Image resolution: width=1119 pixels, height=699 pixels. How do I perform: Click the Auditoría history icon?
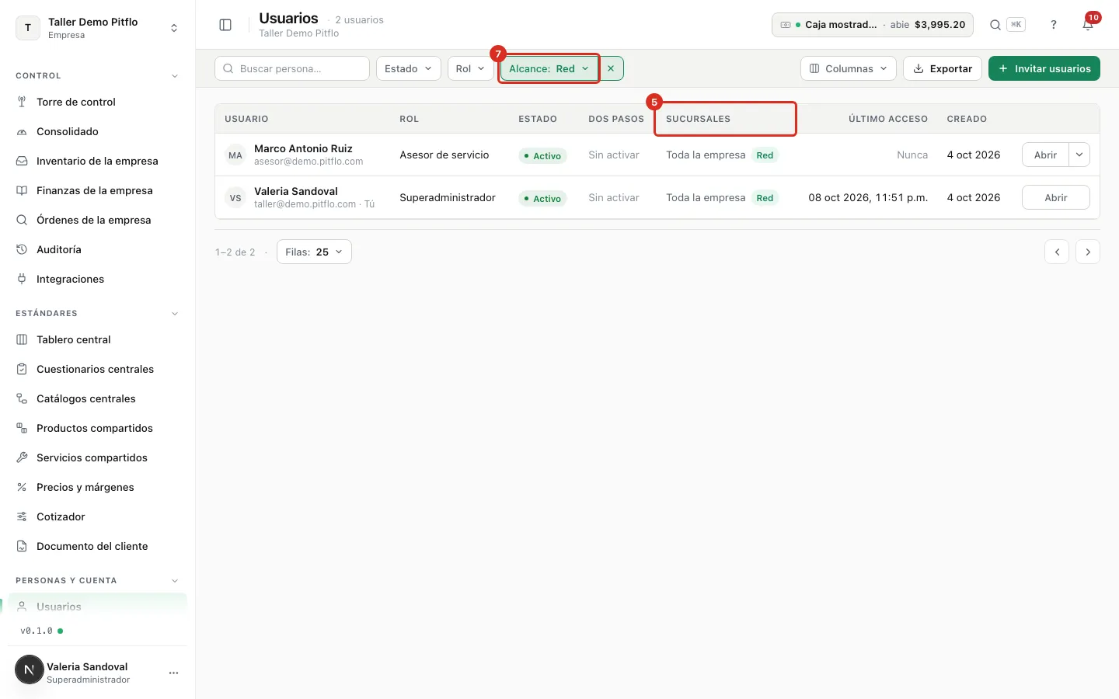pos(22,249)
